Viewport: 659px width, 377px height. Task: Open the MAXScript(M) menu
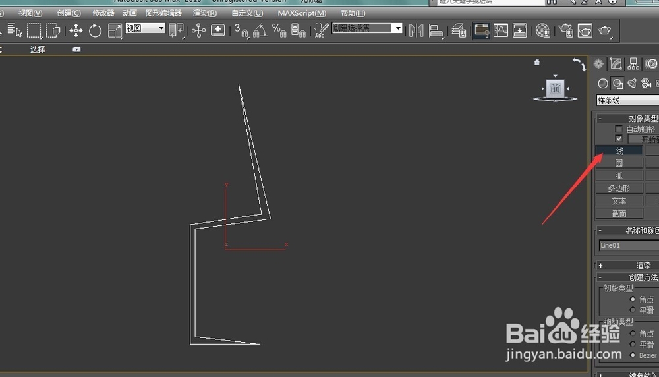point(302,13)
